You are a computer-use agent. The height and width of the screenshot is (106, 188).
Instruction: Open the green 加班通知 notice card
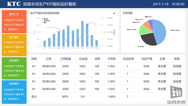point(14,68)
